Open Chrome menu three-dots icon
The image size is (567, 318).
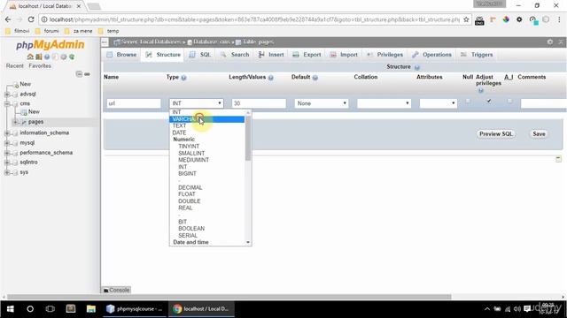559,19
